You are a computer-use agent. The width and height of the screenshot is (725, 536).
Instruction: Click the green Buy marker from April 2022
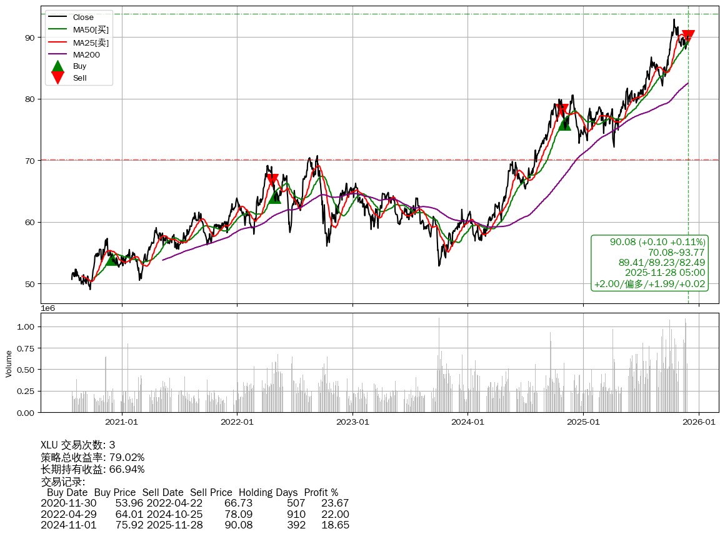274,197
